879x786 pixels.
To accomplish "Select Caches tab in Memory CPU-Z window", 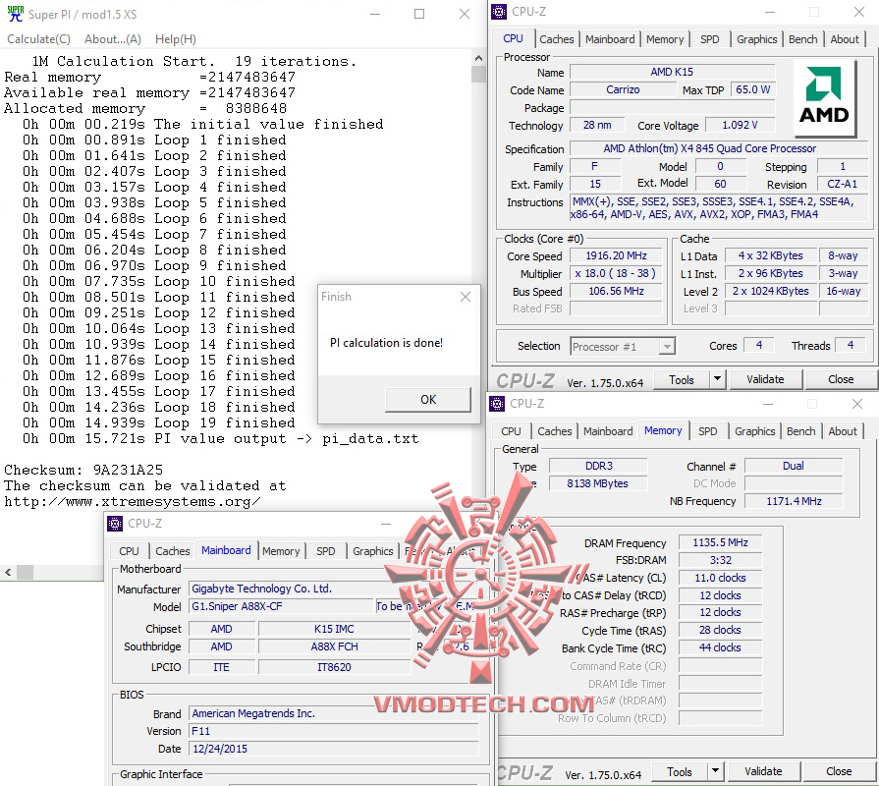I will pos(555,431).
